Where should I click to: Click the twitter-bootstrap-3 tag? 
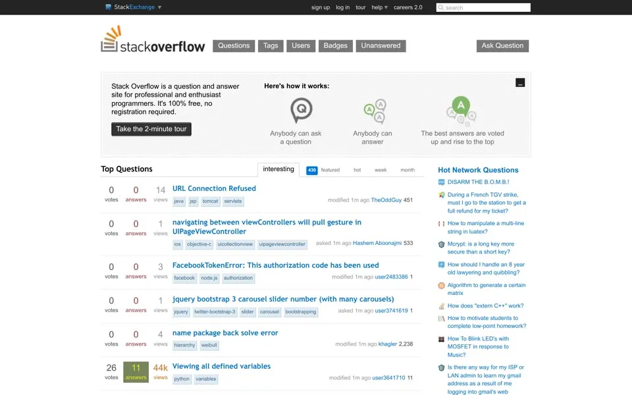[x=215, y=312]
